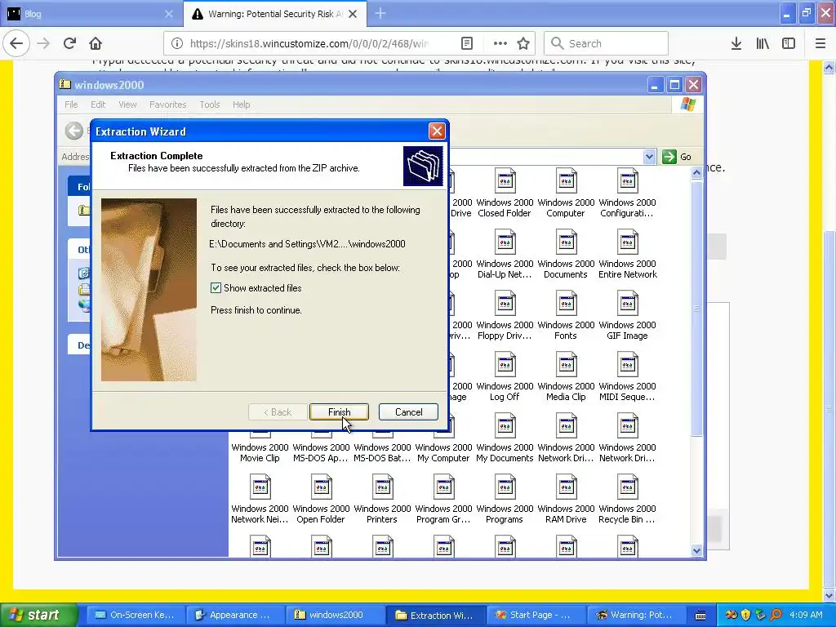Click the Finish button in Extraction Wizard

coord(339,411)
